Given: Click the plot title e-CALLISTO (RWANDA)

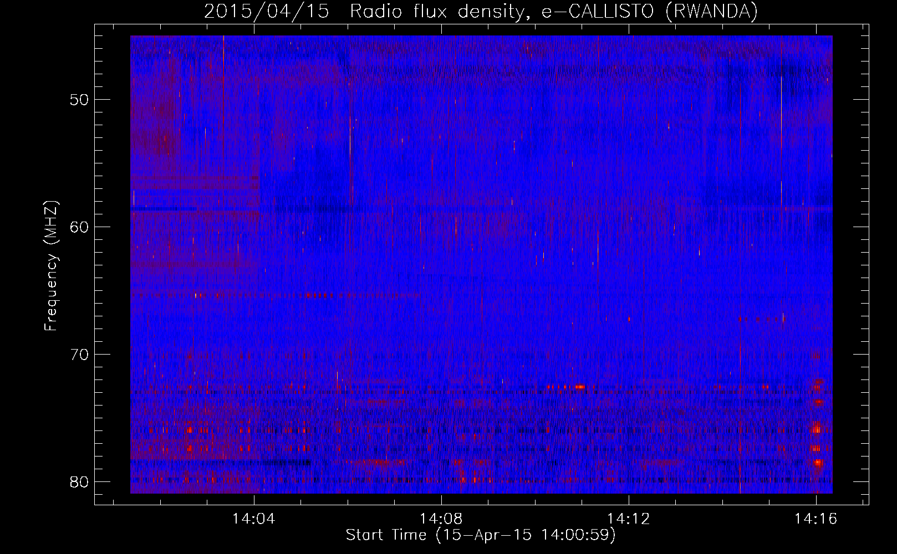Looking at the screenshot, I should coord(481,11).
